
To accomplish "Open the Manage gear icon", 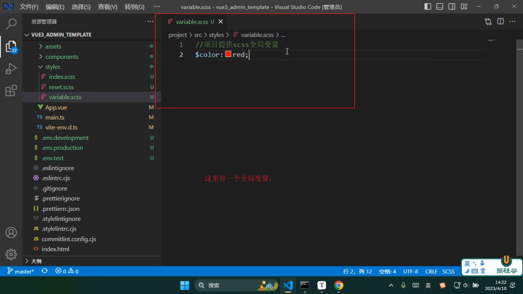I will pyautogui.click(x=11, y=255).
